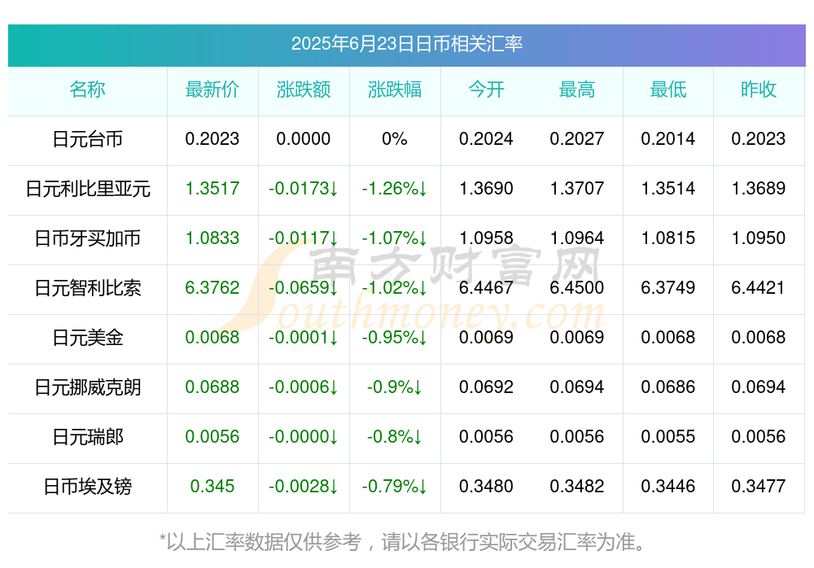Select the 日元挪威克朗 row name
This screenshot has width=814, height=568.
coord(88,387)
